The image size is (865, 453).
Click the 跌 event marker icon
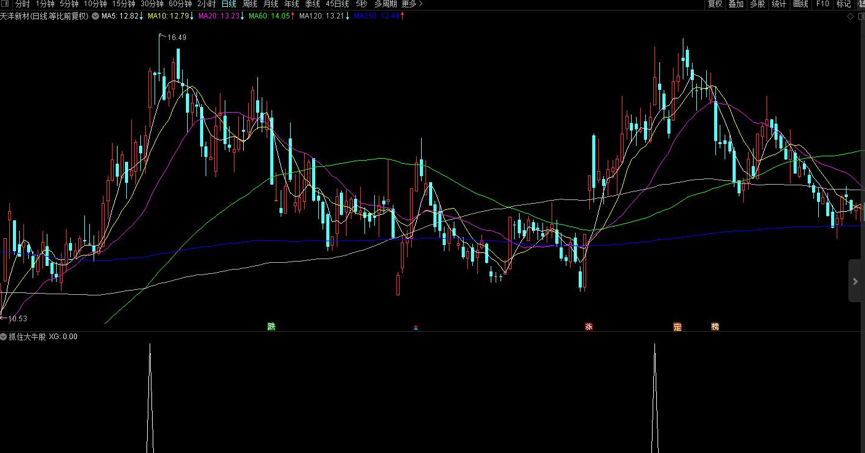click(x=271, y=326)
